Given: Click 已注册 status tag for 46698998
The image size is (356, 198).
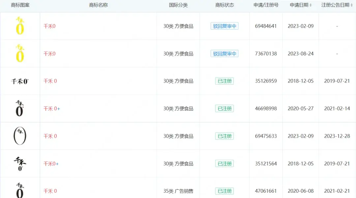Looking at the screenshot, I should pyautogui.click(x=224, y=109).
